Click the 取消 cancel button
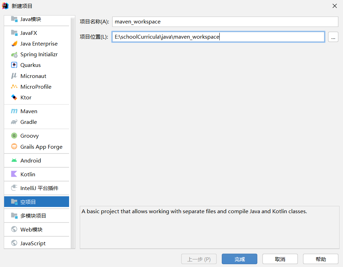The height and width of the screenshot is (267, 343). (x=280, y=259)
